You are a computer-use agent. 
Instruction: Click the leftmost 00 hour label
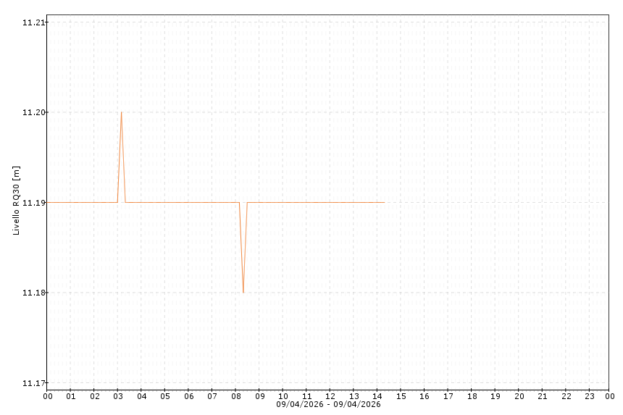point(48,396)
